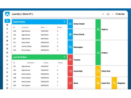Click the In Date column header
The image size is (131, 98).
pos(46,63)
